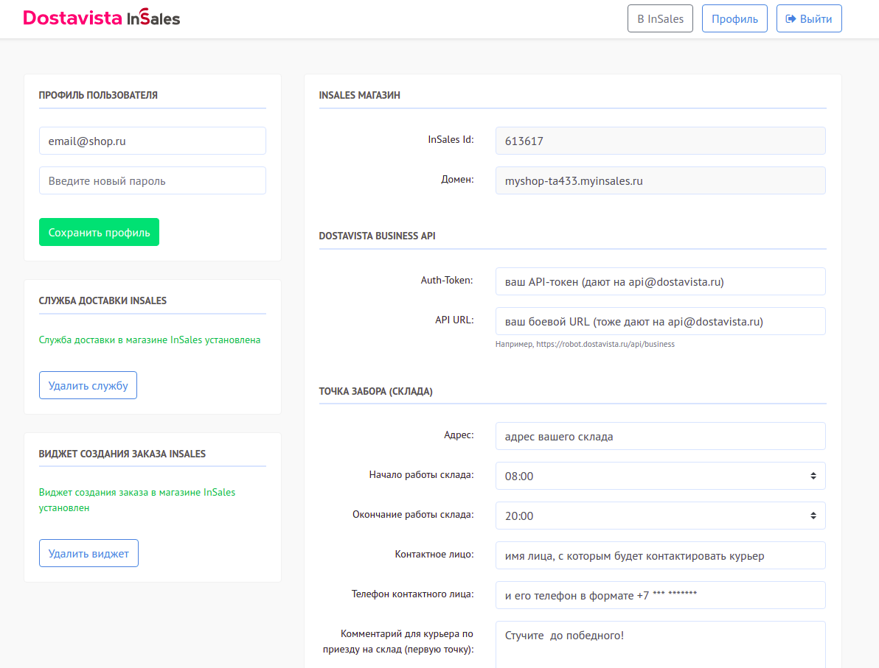
Task: Open the В InSales button
Action: [660, 18]
